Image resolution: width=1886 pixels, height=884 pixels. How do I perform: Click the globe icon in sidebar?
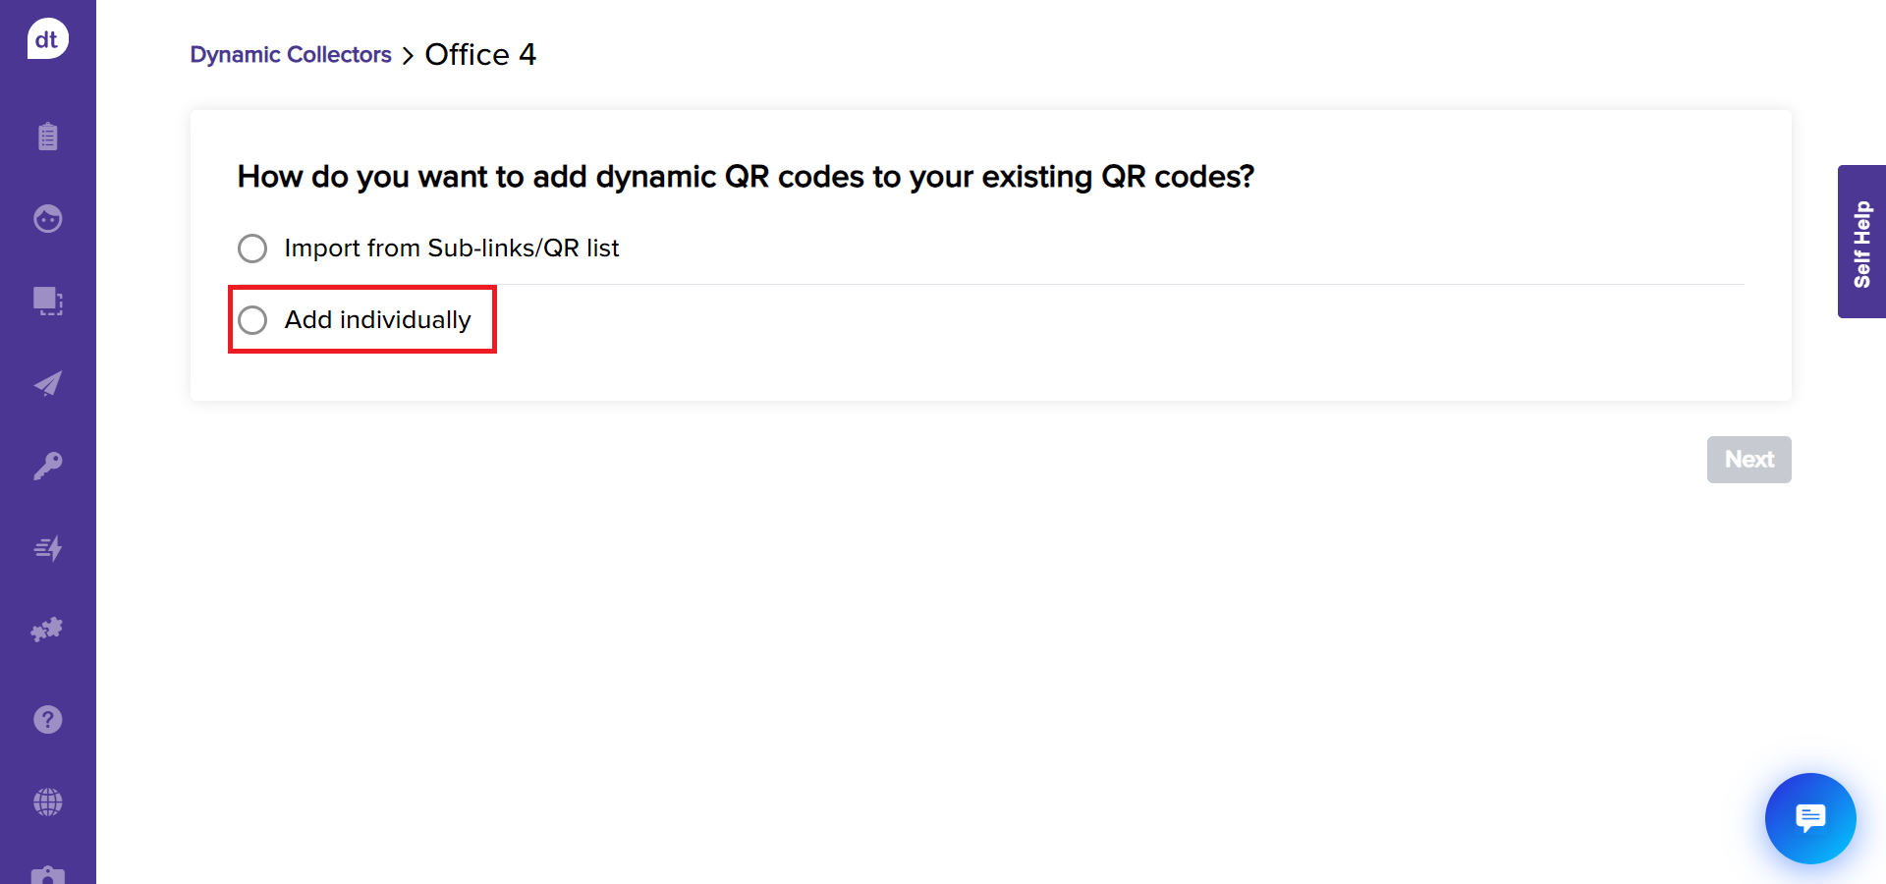47,802
